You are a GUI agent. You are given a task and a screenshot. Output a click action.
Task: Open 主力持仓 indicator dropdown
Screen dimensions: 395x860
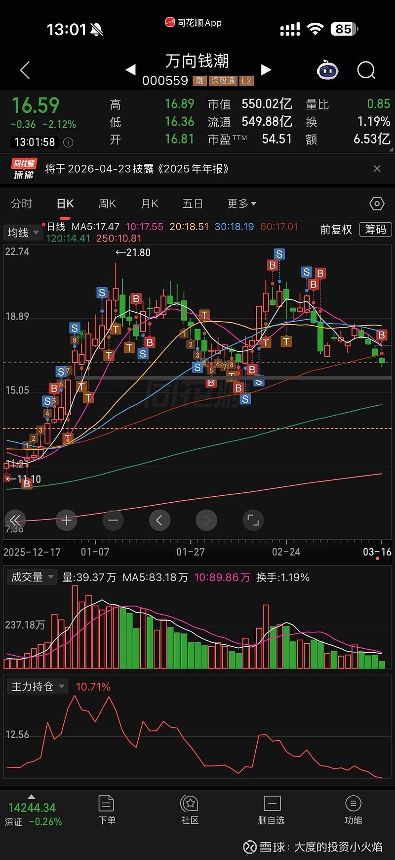pos(38,687)
